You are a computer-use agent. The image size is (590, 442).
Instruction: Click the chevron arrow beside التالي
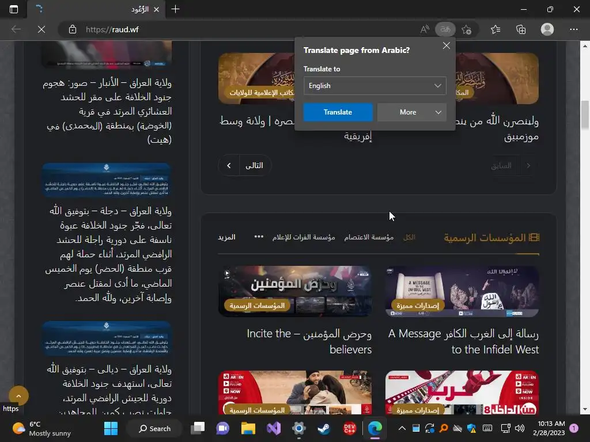(x=229, y=165)
